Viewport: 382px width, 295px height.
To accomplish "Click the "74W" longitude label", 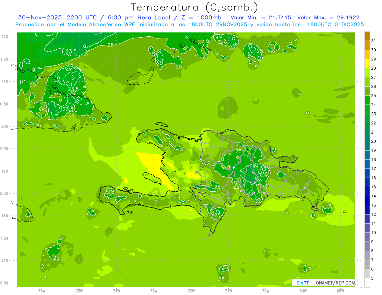I will click(116, 291).
